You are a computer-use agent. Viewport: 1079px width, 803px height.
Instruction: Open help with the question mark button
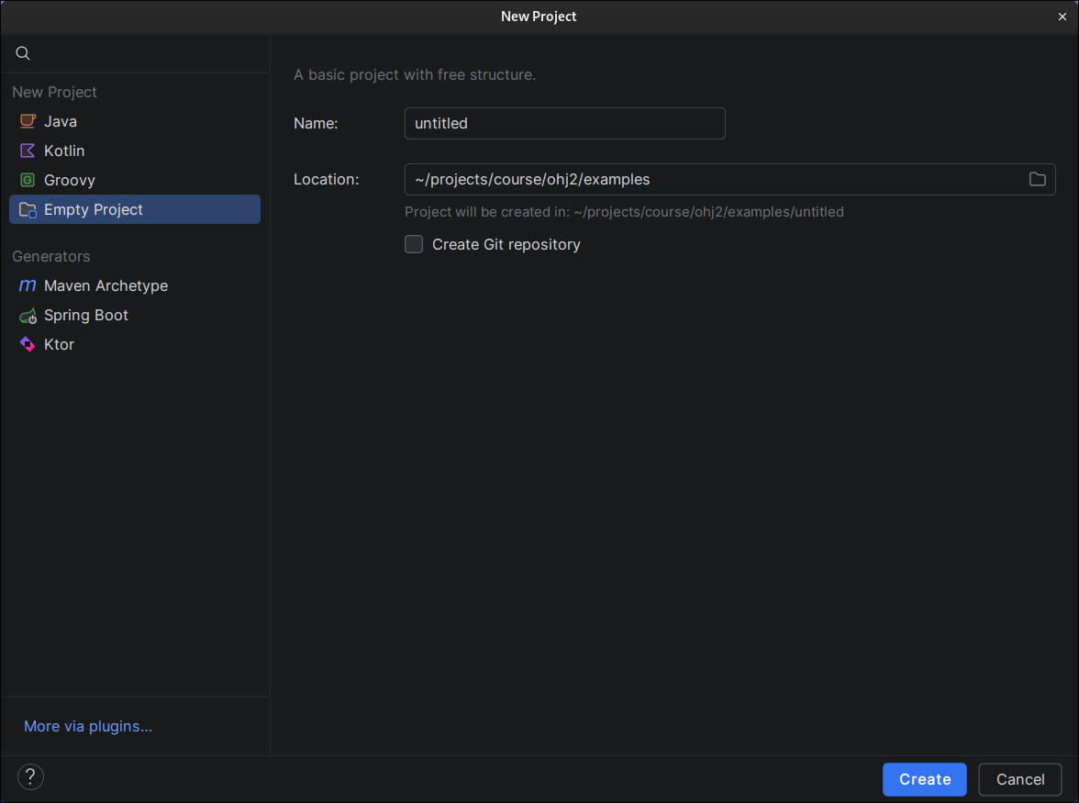point(30,777)
